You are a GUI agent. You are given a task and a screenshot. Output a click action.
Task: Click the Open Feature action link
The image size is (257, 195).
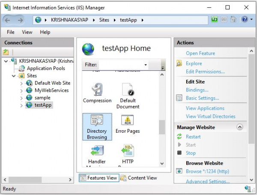(x=200, y=53)
